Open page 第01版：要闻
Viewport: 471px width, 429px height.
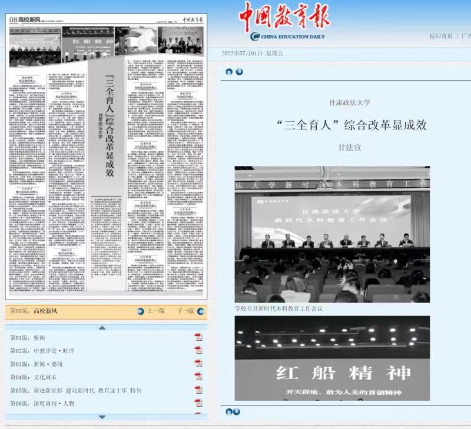[x=28, y=338]
